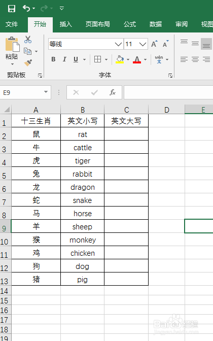Screen dimensions: 213x341
Task: Click the Save icon in quick access toolbar
Action: (x=12, y=9)
